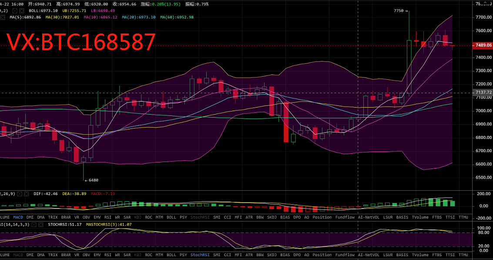Select KDJ in the lower indicator row
493x260 pixels.
coord(138,255)
